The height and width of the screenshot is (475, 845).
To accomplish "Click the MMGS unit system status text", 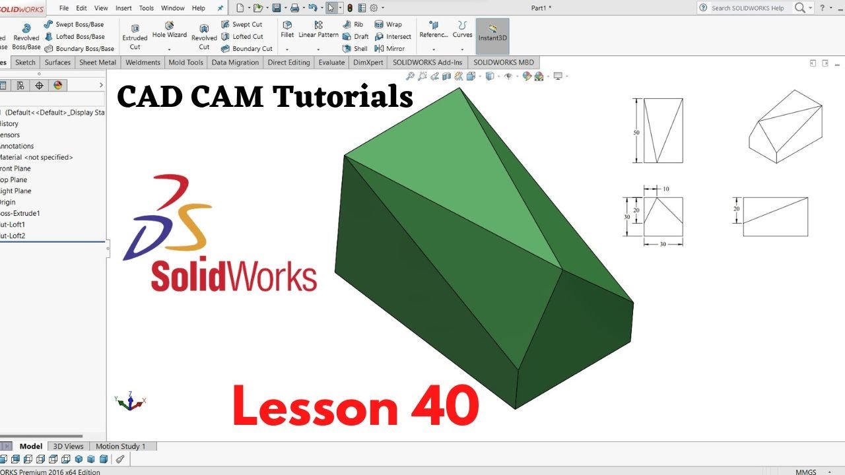I will [805, 472].
